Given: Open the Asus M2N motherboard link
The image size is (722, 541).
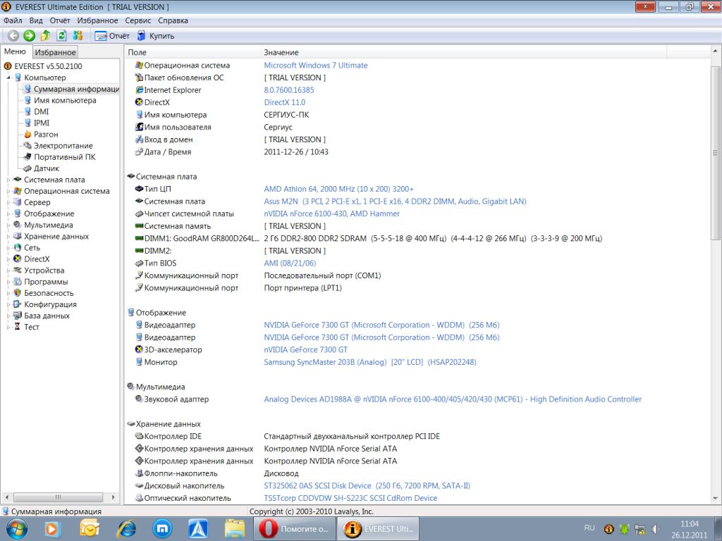Looking at the screenshot, I should point(395,201).
